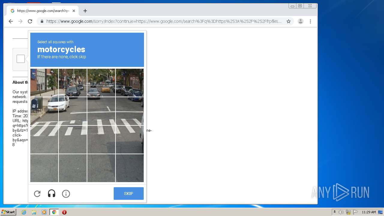Open the volume speaker tray icon
Screen dimensions: 384x216
[341, 212]
